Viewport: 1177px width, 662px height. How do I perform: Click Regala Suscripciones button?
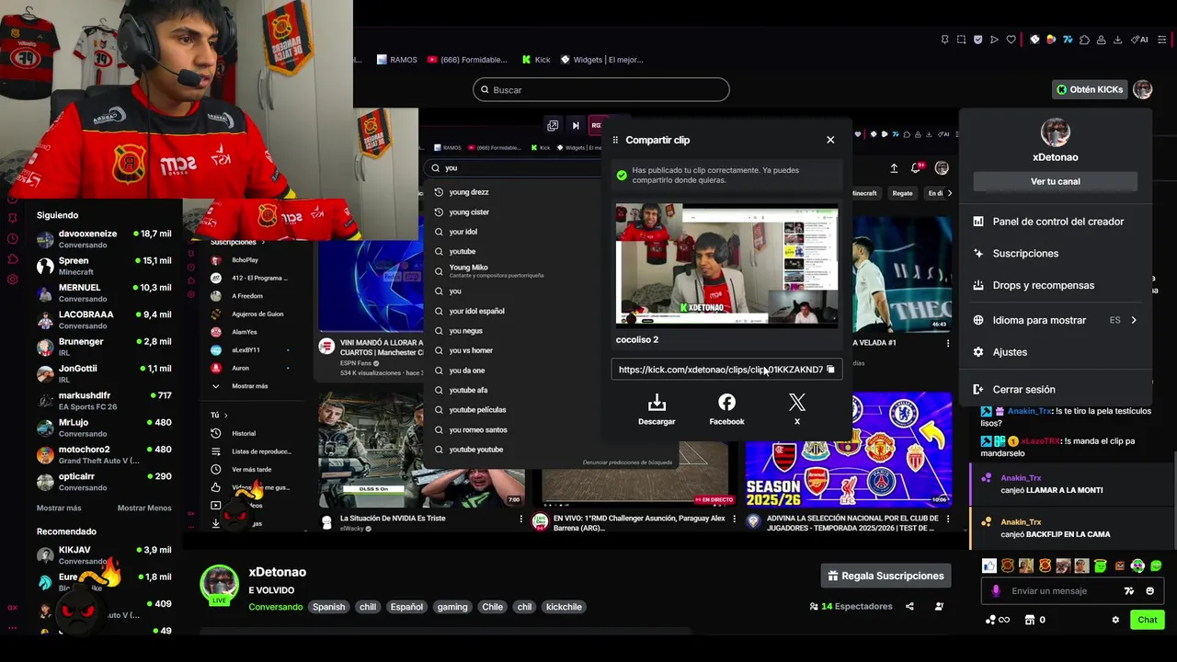tap(886, 576)
